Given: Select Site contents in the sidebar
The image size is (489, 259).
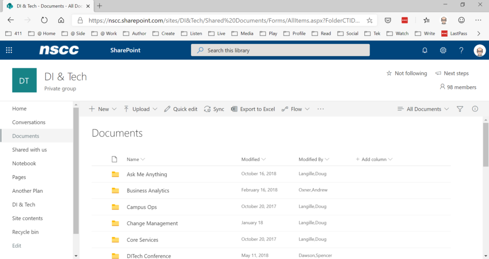Looking at the screenshot, I should pyautogui.click(x=27, y=219).
